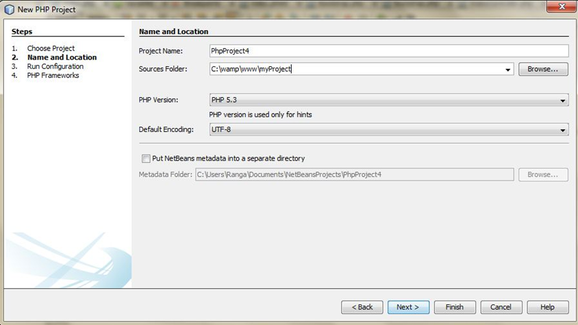The height and width of the screenshot is (325, 578).
Task: Click the Project Name label
Action: point(161,51)
